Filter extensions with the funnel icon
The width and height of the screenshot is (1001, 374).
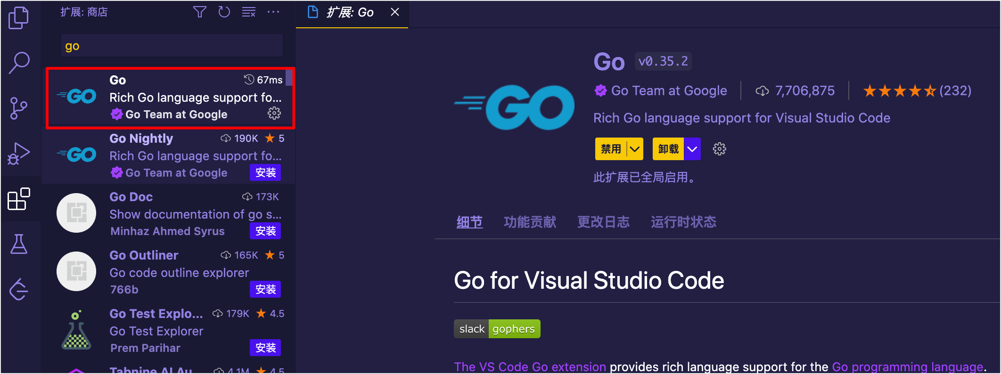click(200, 12)
